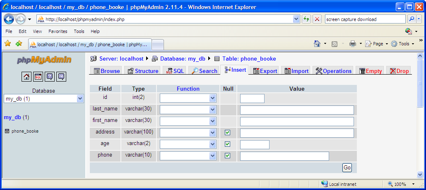Open the Function dropdown for age
The width and height of the screenshot is (426, 190).
click(188, 144)
